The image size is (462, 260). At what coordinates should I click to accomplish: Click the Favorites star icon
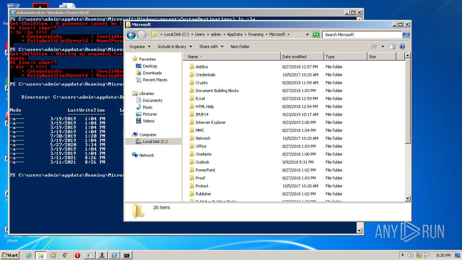pos(135,59)
